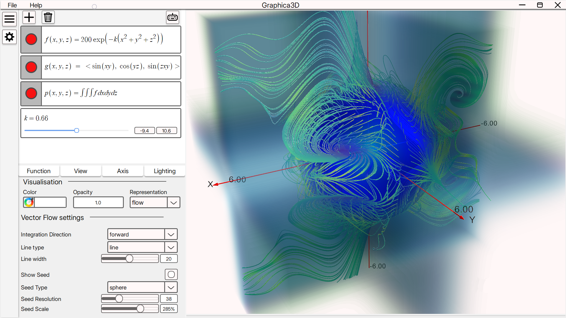Switch to the Axis tab
Screen dimensions: 566x318
point(123,171)
